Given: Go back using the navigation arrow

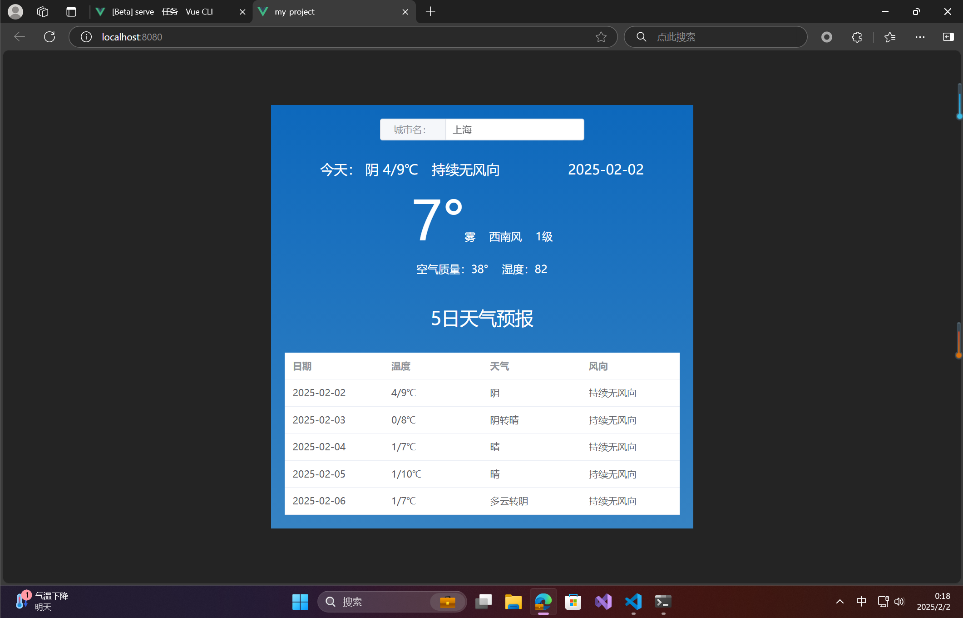Looking at the screenshot, I should [x=19, y=37].
